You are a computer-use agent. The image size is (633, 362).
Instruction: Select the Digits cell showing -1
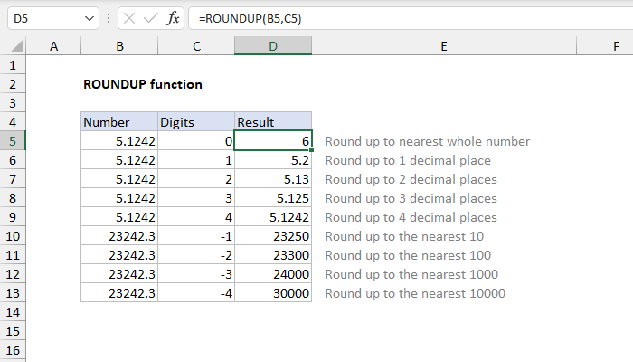[196, 236]
